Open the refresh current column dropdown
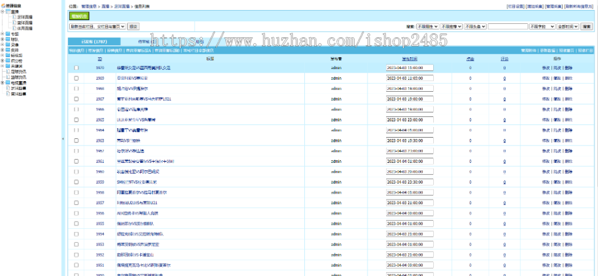Viewport: 598px width, 276px height. (x=97, y=27)
